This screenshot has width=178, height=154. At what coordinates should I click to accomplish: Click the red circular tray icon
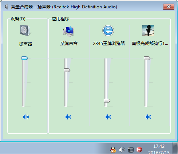click(x=139, y=150)
